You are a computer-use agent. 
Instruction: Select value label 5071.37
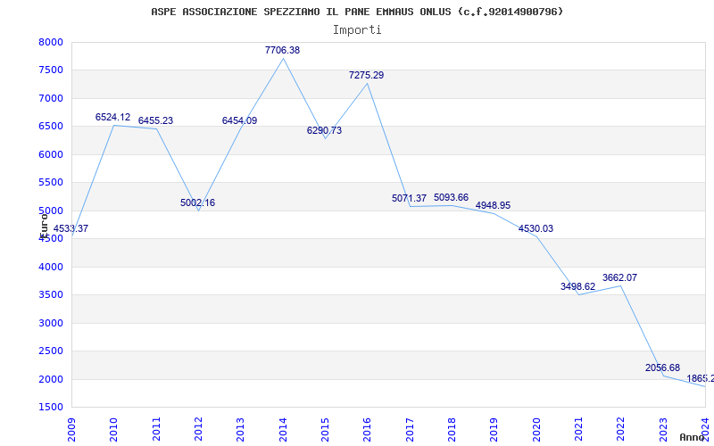coord(410,198)
